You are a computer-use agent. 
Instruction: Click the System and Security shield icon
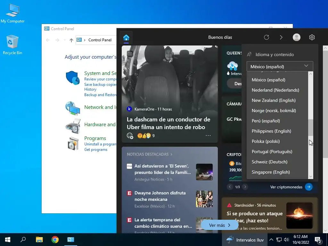tap(73, 78)
